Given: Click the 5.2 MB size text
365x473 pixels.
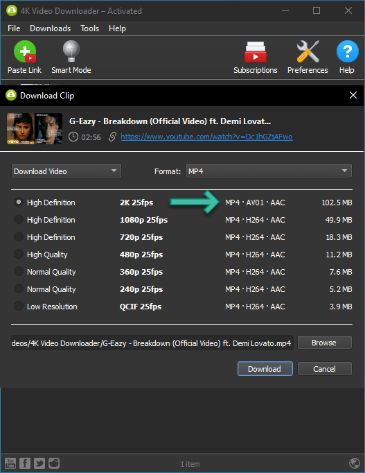Looking at the screenshot, I should pos(341,289).
